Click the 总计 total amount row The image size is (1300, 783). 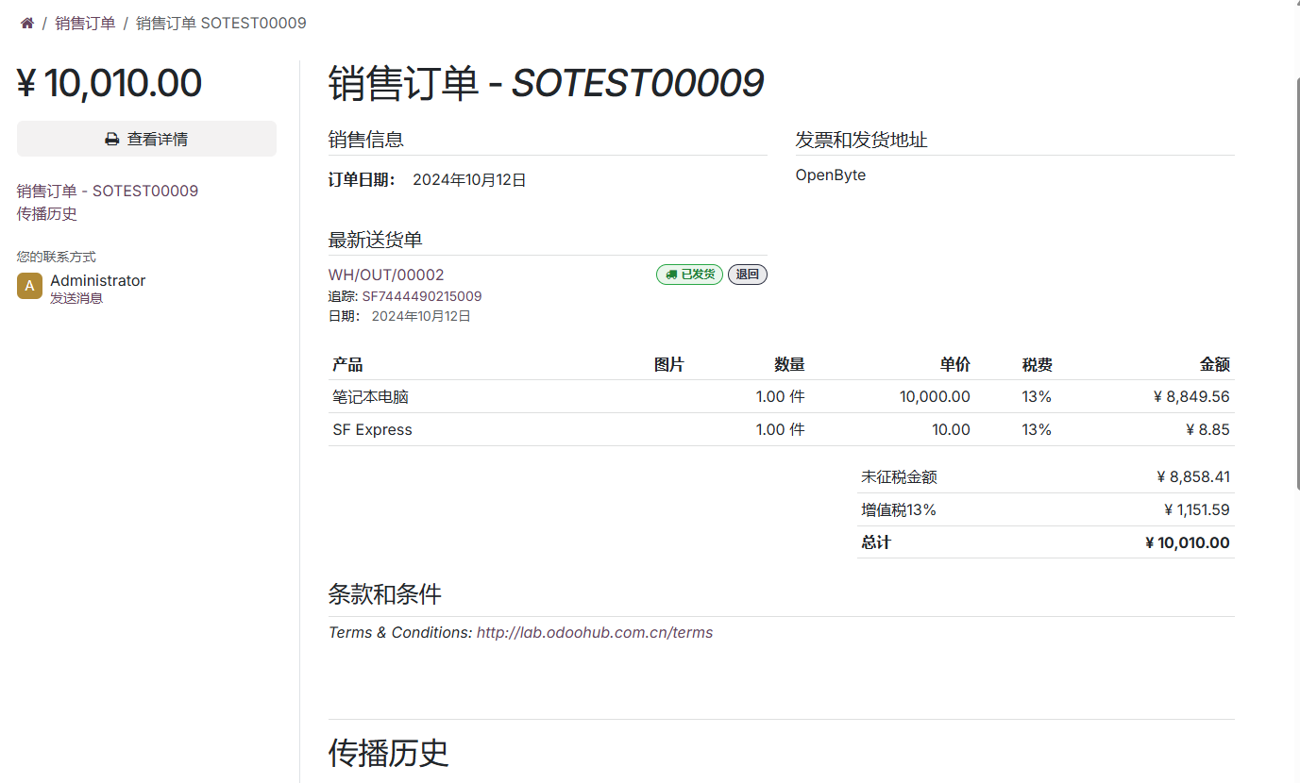[1046, 542]
